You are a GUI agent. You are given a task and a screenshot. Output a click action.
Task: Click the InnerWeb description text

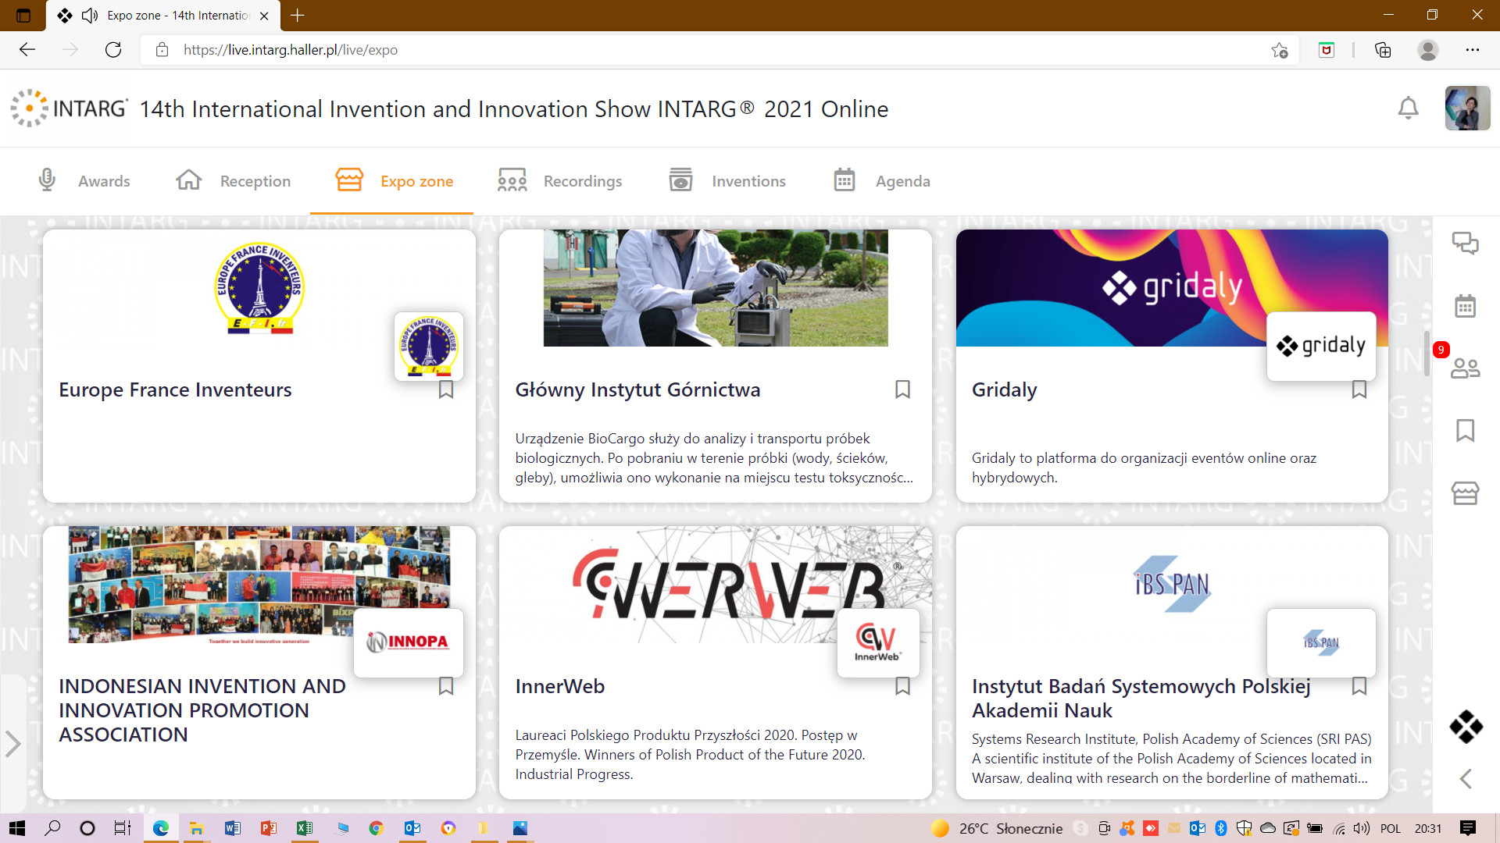pos(690,754)
